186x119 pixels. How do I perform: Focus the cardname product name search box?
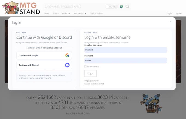pos(74,7)
